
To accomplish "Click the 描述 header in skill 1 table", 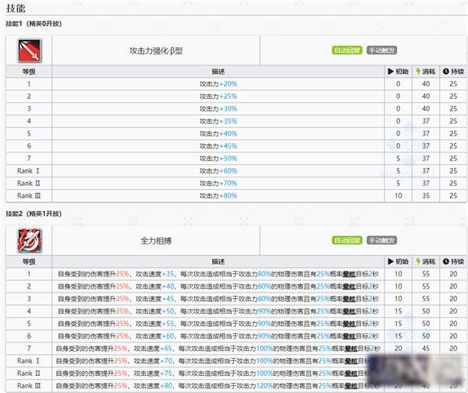I will (x=218, y=72).
